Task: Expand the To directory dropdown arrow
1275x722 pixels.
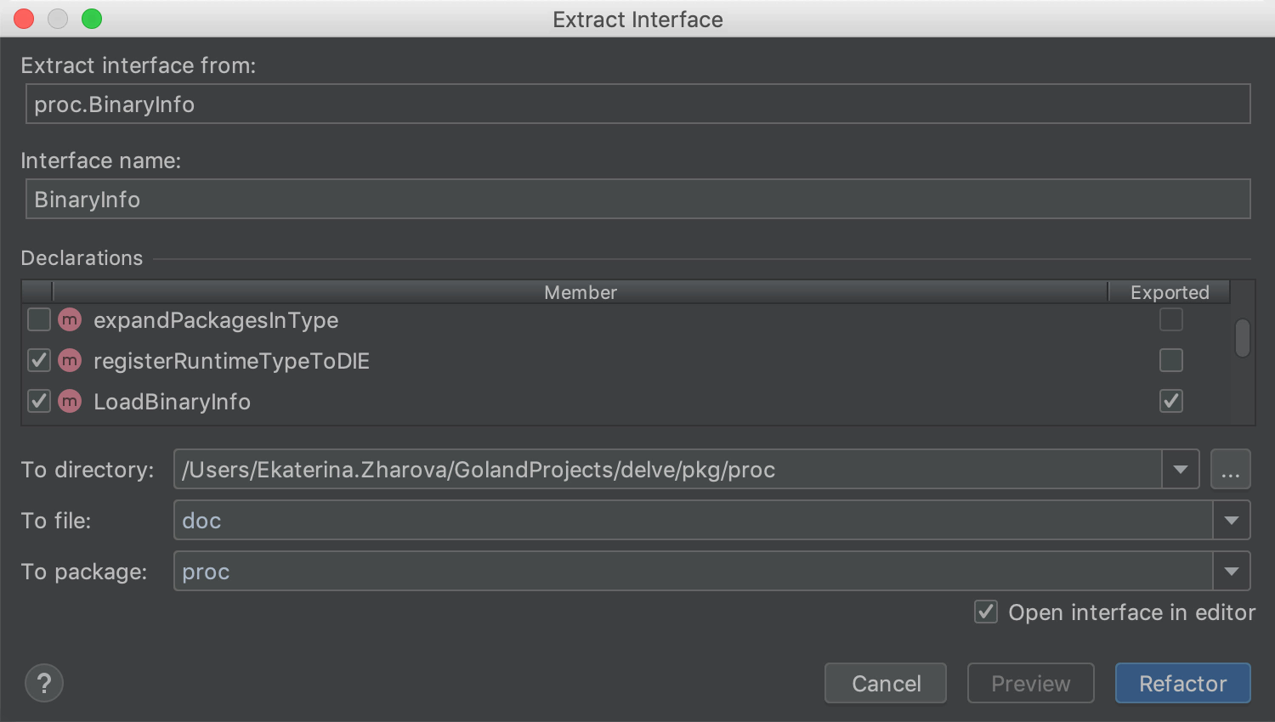Action: (x=1181, y=470)
